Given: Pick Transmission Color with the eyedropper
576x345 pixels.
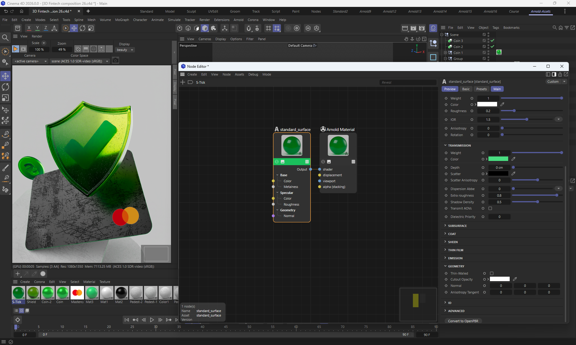Looking at the screenshot, I should pos(513,159).
